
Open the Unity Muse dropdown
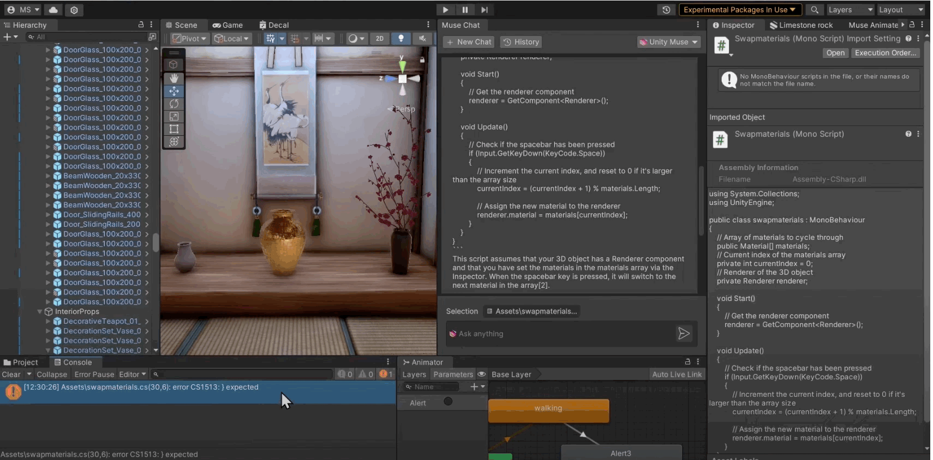[668, 42]
